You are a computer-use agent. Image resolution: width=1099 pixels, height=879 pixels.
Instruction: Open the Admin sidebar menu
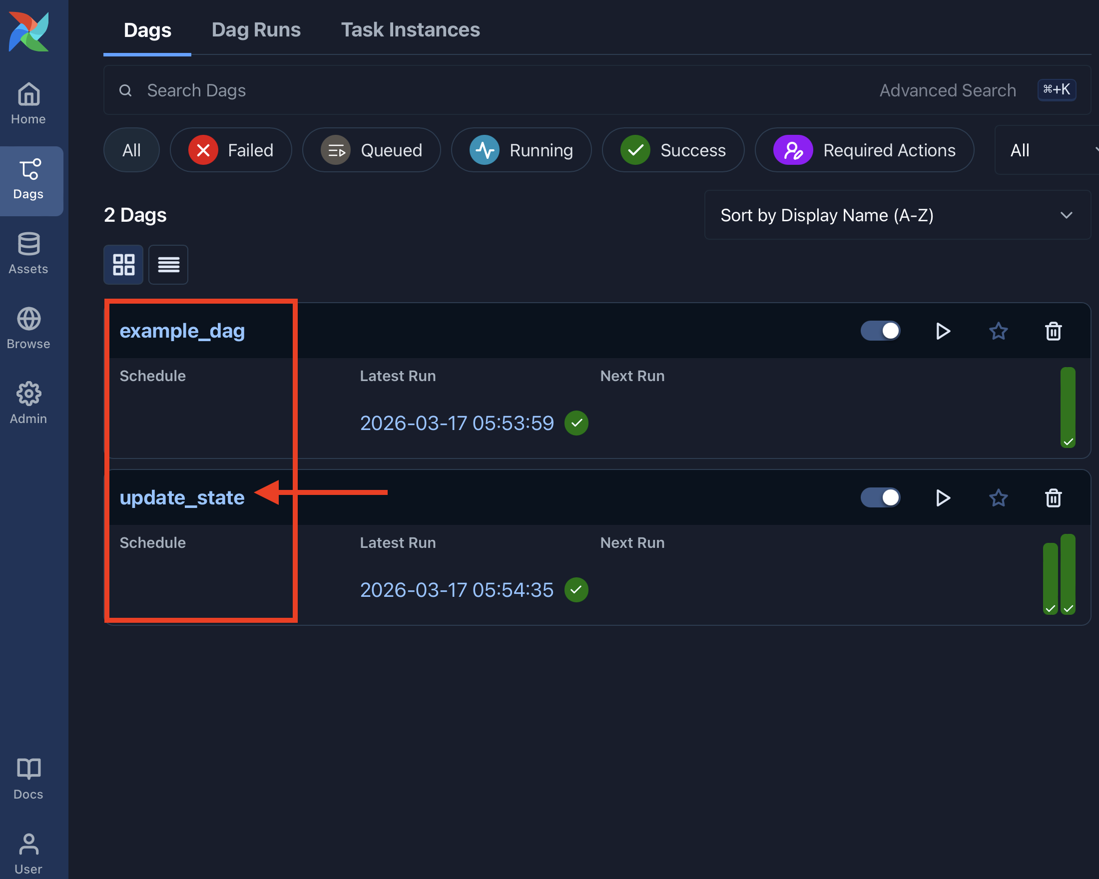coord(28,404)
